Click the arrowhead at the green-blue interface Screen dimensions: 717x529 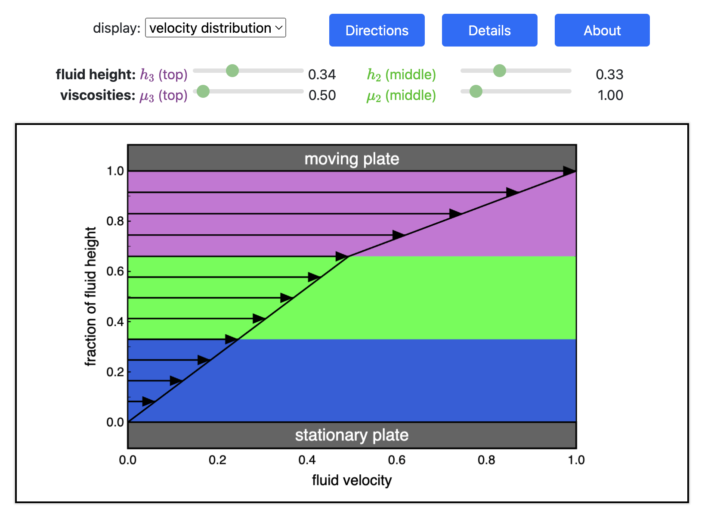[x=232, y=339]
